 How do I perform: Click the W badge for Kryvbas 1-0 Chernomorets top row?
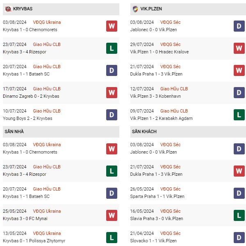tap(112, 26)
